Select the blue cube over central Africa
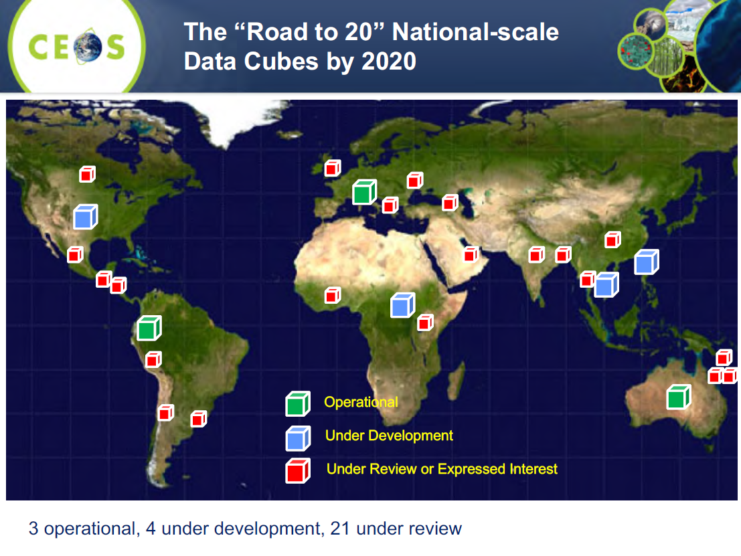The image size is (741, 556). (402, 304)
